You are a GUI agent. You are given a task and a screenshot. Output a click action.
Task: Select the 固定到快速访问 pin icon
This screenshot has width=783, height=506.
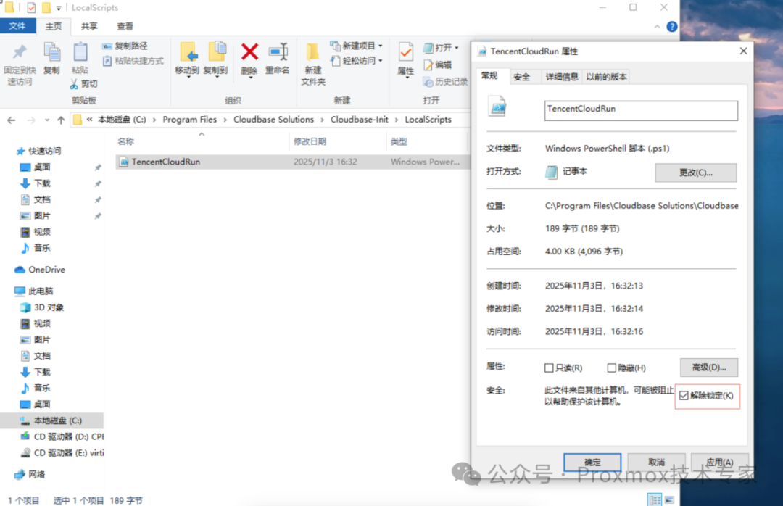coord(20,52)
